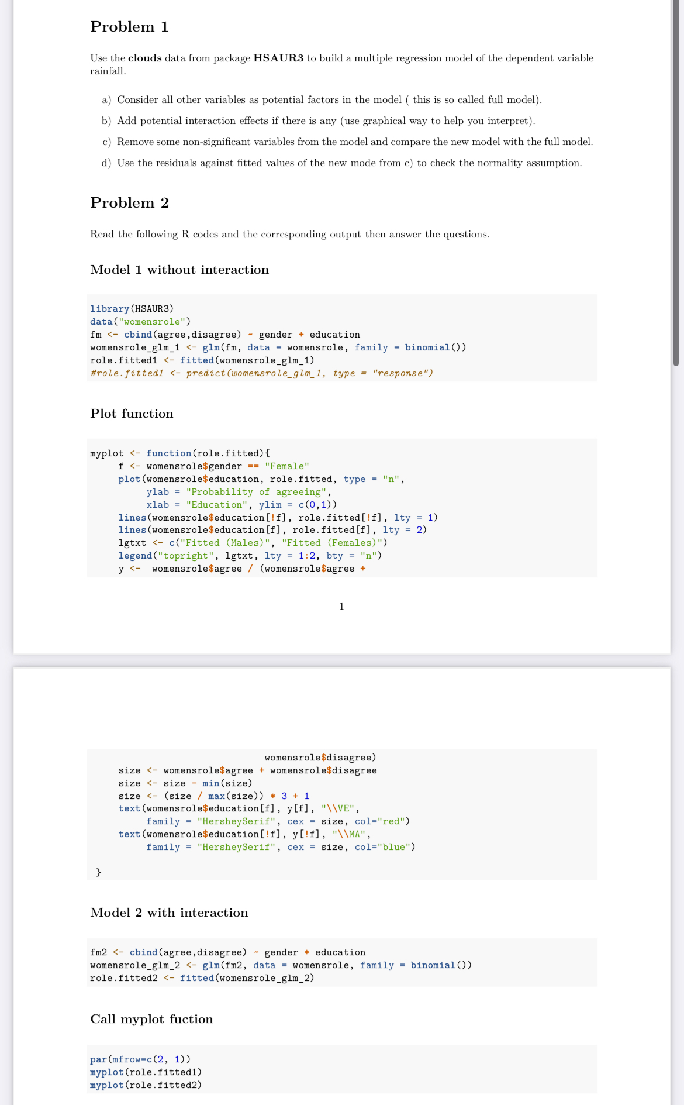Click "Read the following R codes" sentence
This screenshot has height=1105, width=684.
(x=289, y=234)
